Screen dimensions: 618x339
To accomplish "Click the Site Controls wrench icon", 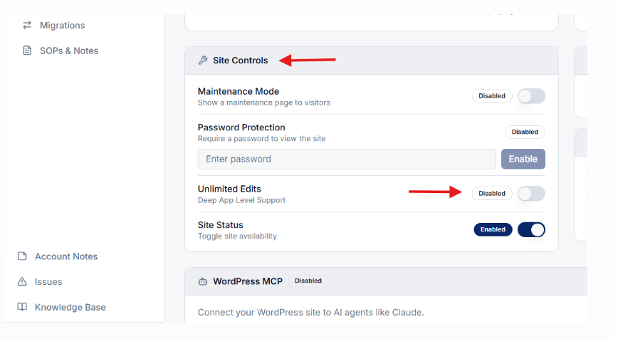I will 203,61.
